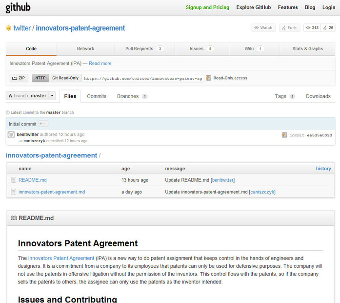Select the Git Read-Only clone option
The width and height of the screenshot is (340, 303).
click(x=65, y=78)
